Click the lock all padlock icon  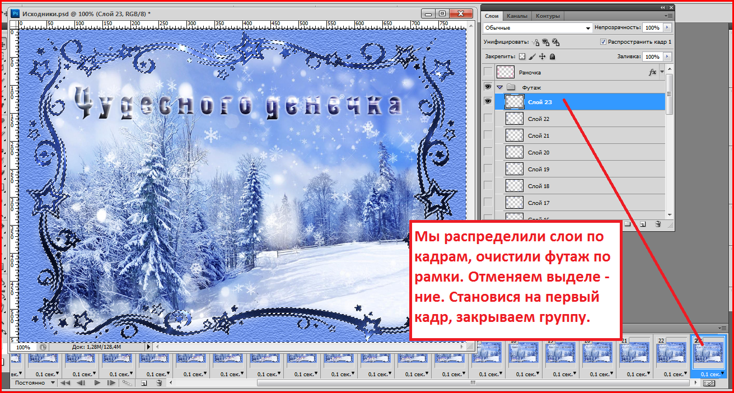coord(552,57)
